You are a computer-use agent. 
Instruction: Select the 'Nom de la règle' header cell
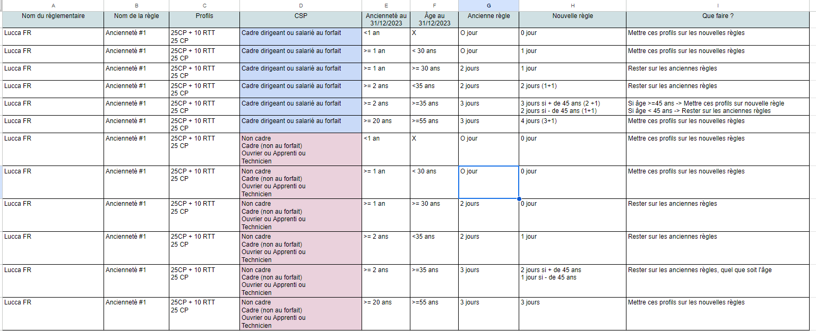coord(136,19)
